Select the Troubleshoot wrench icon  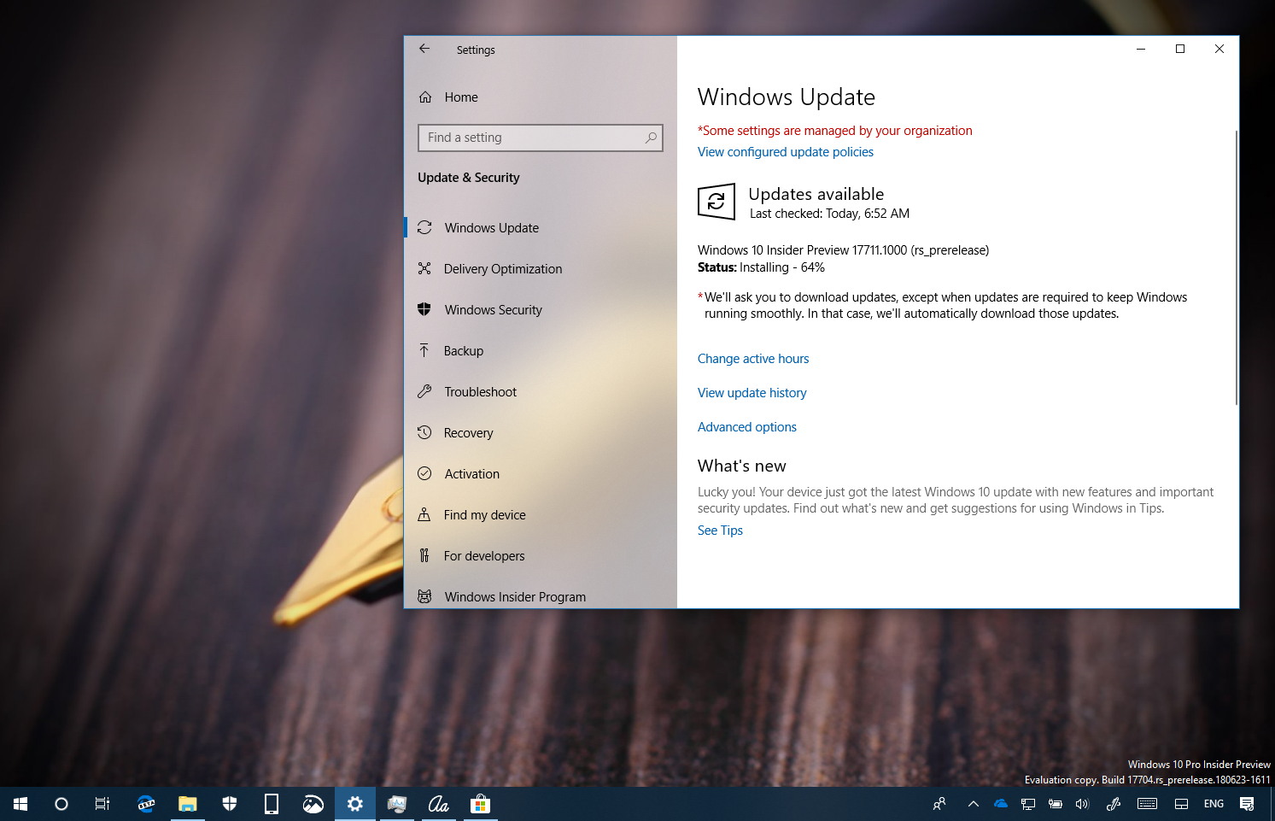click(426, 391)
